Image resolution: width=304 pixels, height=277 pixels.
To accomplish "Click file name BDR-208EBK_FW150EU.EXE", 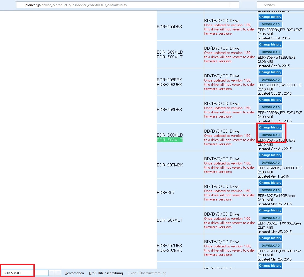I will click(279, 85).
